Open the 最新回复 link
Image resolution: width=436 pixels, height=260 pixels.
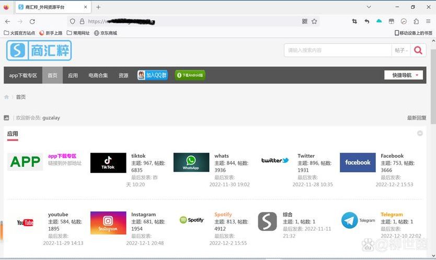417,118
